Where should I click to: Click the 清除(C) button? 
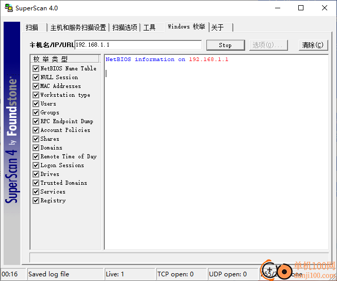click(313, 45)
